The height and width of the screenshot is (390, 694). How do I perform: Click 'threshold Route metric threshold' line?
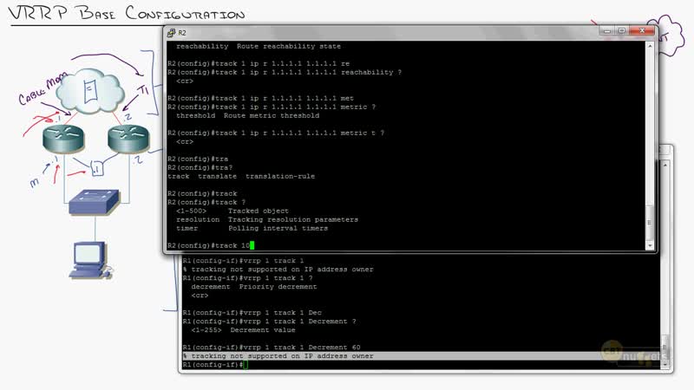247,116
